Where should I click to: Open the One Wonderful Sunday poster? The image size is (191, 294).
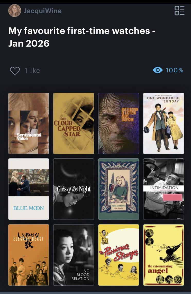coord(163,123)
